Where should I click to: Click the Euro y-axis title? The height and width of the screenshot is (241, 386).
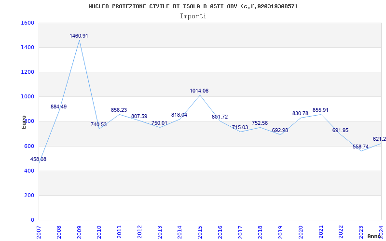[24, 121]
